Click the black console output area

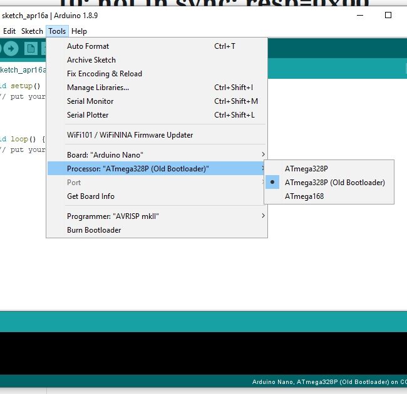coord(203,353)
